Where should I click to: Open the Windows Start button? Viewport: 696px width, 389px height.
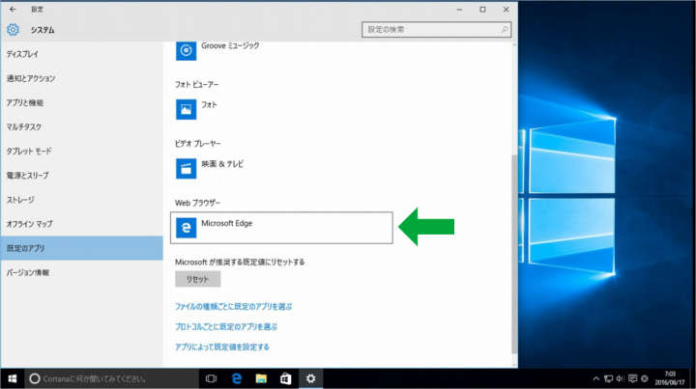click(12, 378)
